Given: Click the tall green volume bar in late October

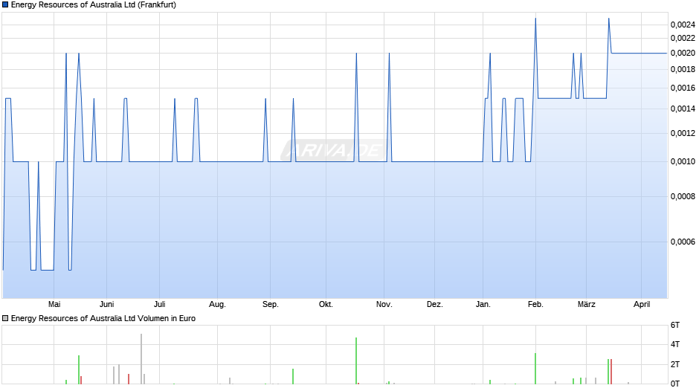Looking at the screenshot, I should click(x=356, y=361).
